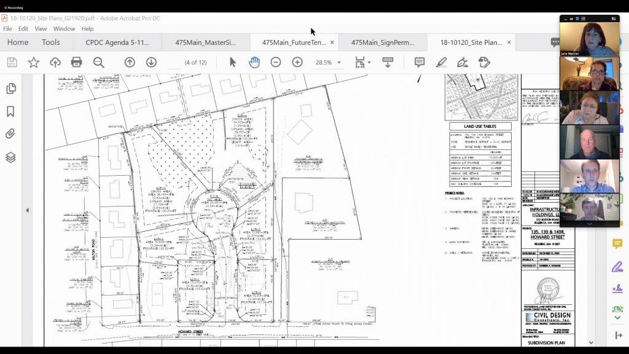Open the Bookmarks panel
The height and width of the screenshot is (354, 629).
(x=11, y=111)
